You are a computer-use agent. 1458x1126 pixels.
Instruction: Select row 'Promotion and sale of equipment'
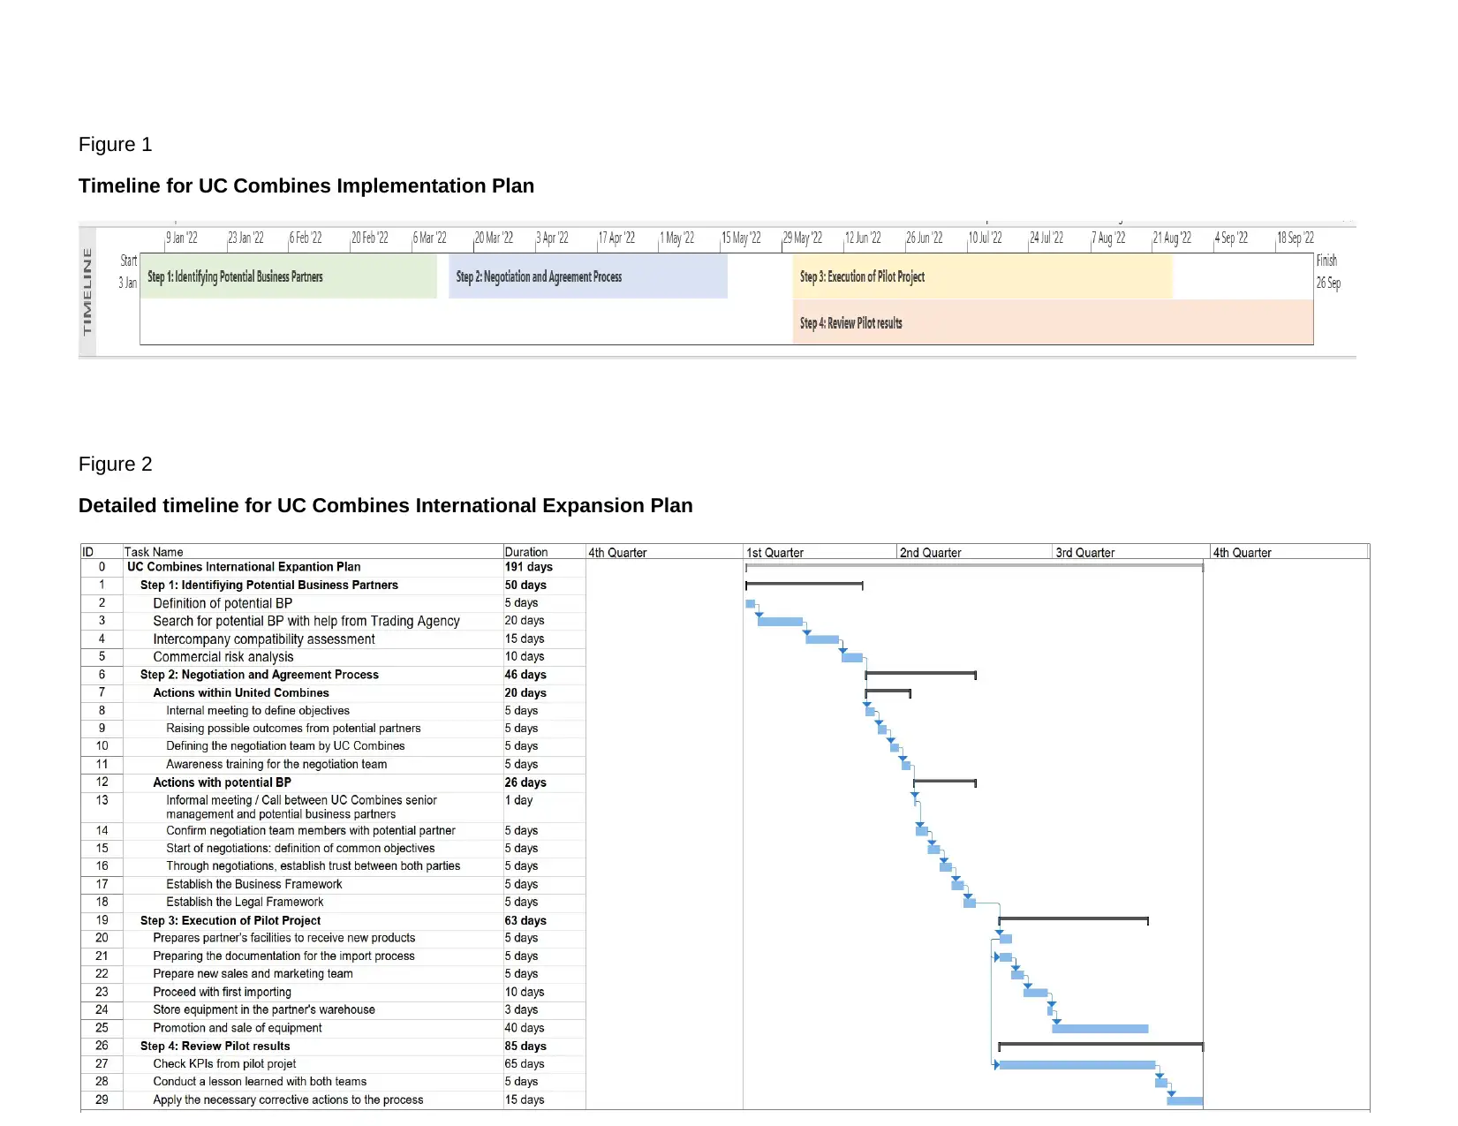(333, 1028)
